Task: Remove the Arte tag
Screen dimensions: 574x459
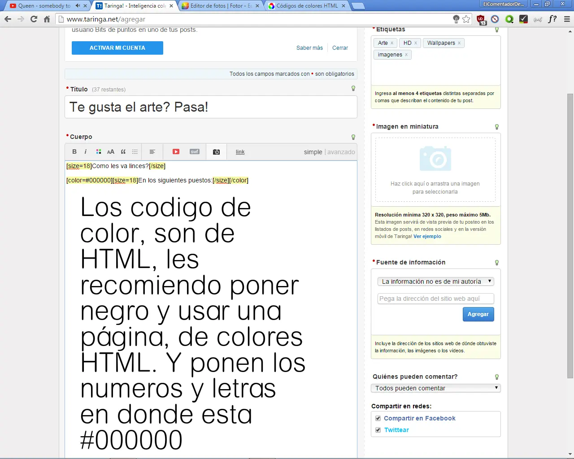Action: [x=392, y=43]
